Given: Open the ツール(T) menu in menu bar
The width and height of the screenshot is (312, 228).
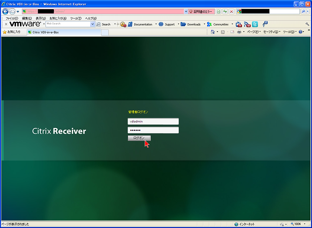Looking at the screenshot, I should pos(76,18).
